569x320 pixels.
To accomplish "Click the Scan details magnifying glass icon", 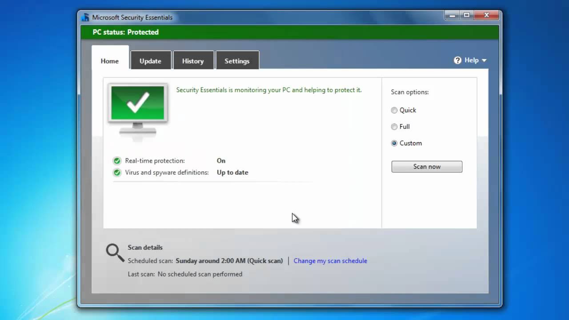I will click(x=115, y=252).
